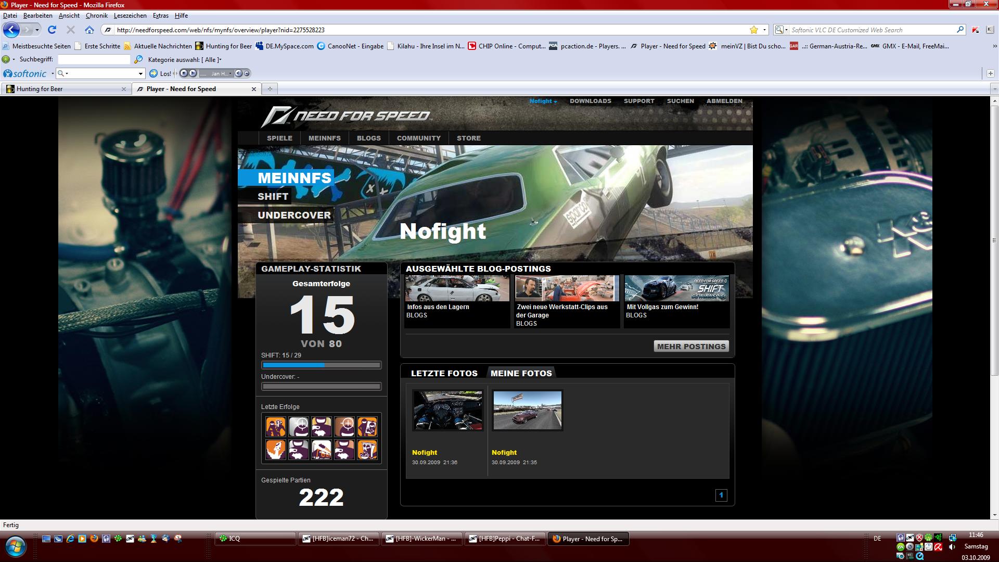This screenshot has width=999, height=562.
Task: Select the middle achievement badge in bottom row
Action: 321,450
